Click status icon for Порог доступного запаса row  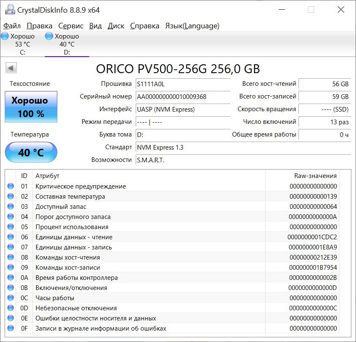point(11,216)
